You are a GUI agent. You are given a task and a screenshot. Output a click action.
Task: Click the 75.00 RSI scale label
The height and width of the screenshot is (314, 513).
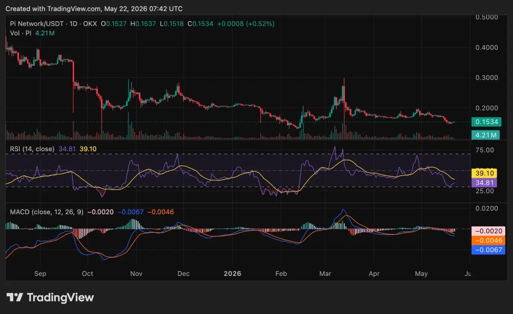(x=485, y=150)
